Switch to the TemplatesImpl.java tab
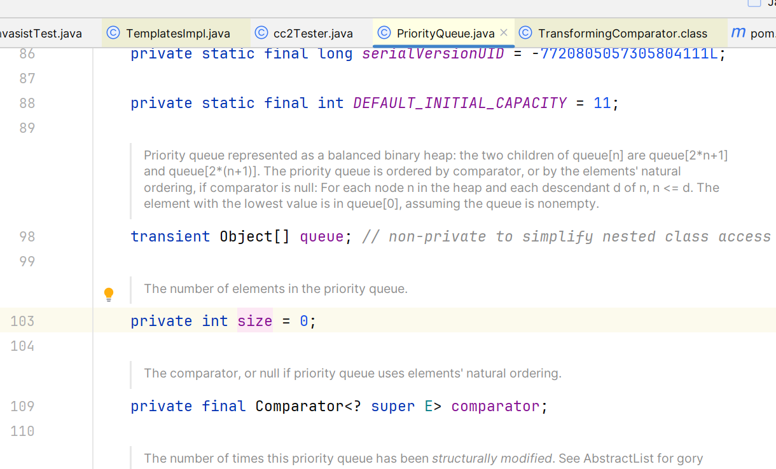This screenshot has height=469, width=776. pyautogui.click(x=177, y=34)
